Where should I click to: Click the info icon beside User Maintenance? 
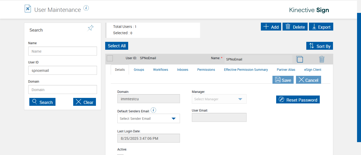[86, 8]
